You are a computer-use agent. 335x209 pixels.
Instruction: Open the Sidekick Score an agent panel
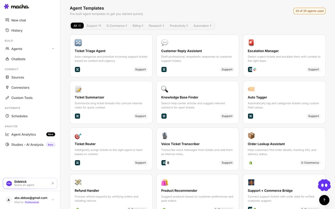coord(30,183)
